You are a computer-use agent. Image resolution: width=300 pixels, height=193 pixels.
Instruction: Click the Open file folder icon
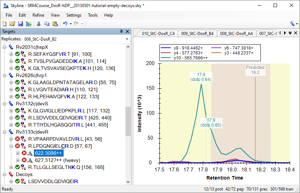(x=12, y=24)
